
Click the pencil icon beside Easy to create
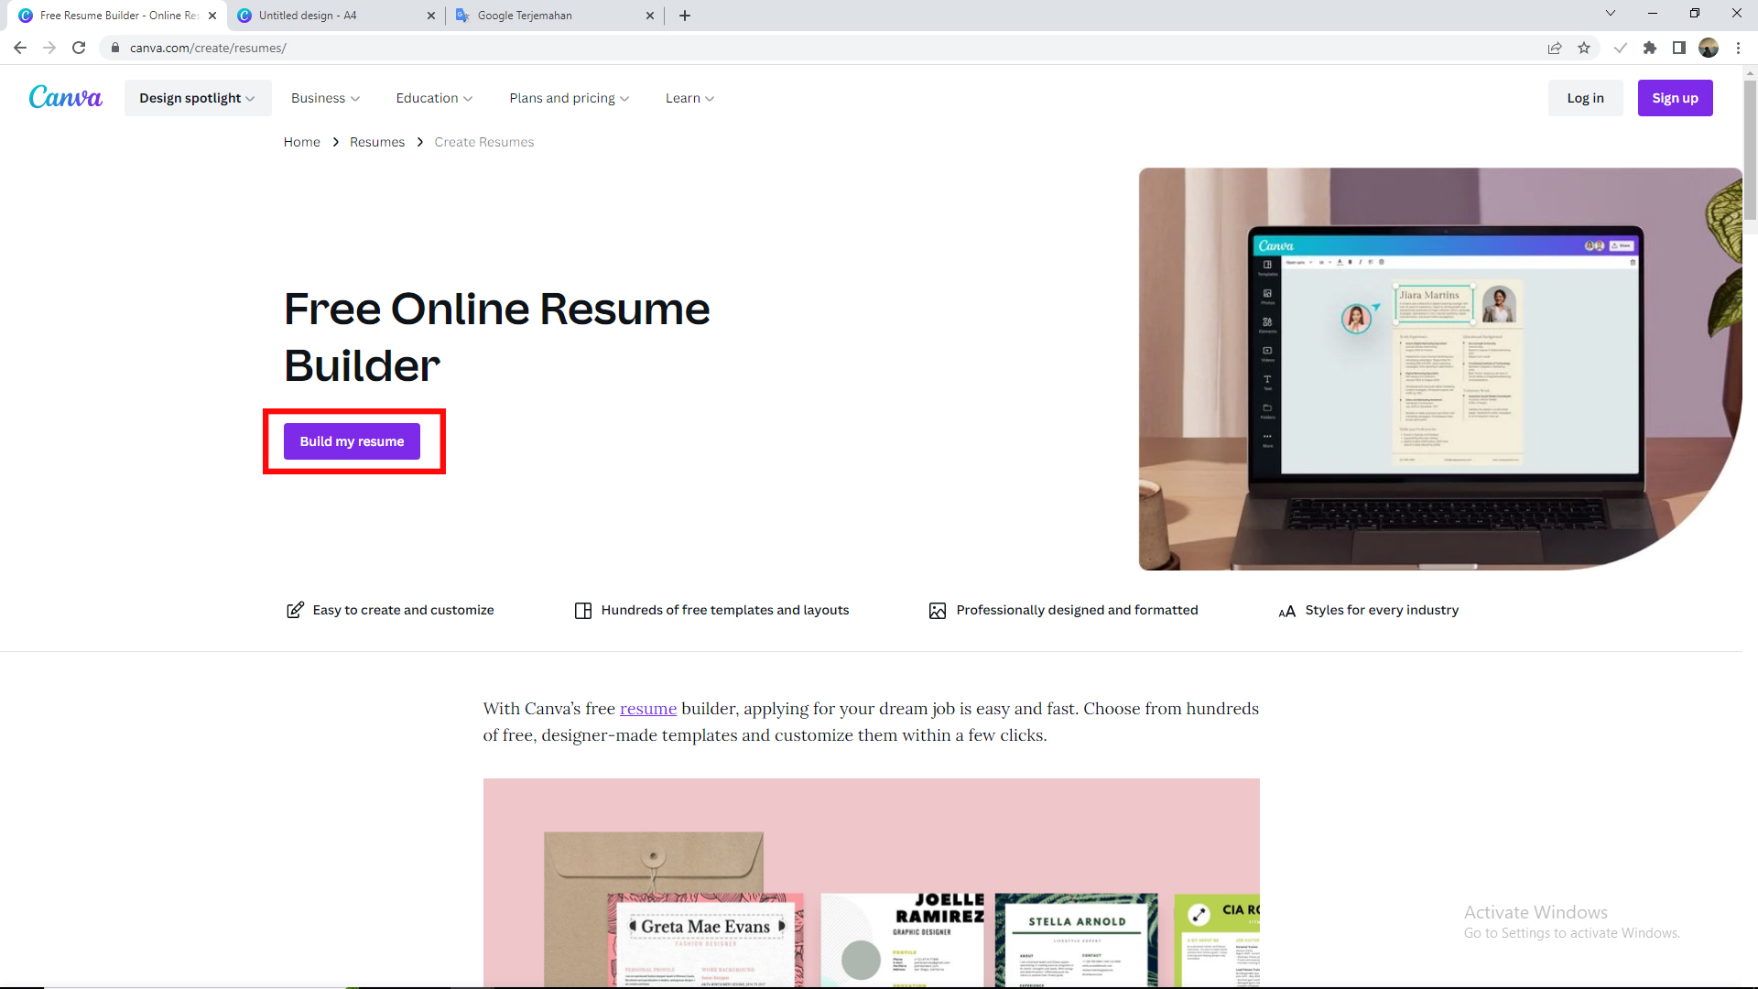pos(295,610)
